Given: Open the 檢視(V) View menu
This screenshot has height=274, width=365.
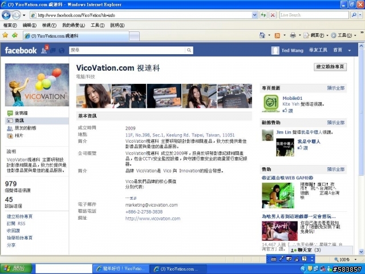Looking at the screenshot, I should coord(49,25).
